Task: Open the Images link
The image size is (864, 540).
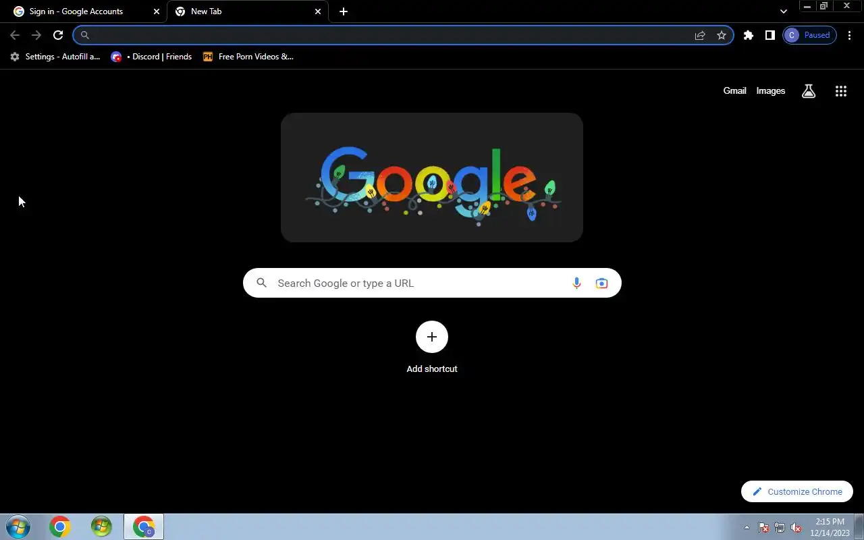Action: 770,90
